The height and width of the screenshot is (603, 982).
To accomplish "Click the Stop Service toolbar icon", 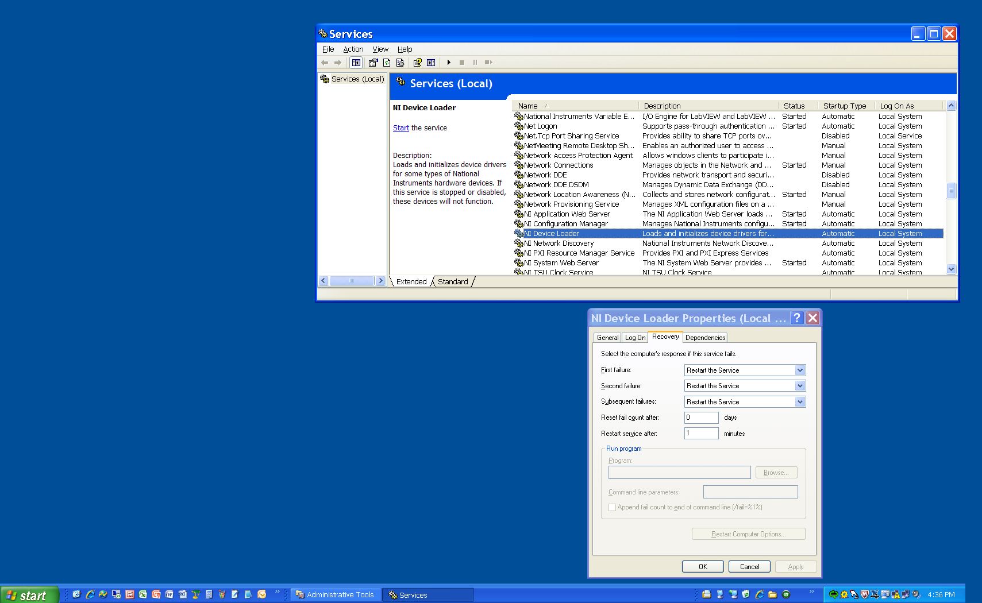I will click(462, 63).
